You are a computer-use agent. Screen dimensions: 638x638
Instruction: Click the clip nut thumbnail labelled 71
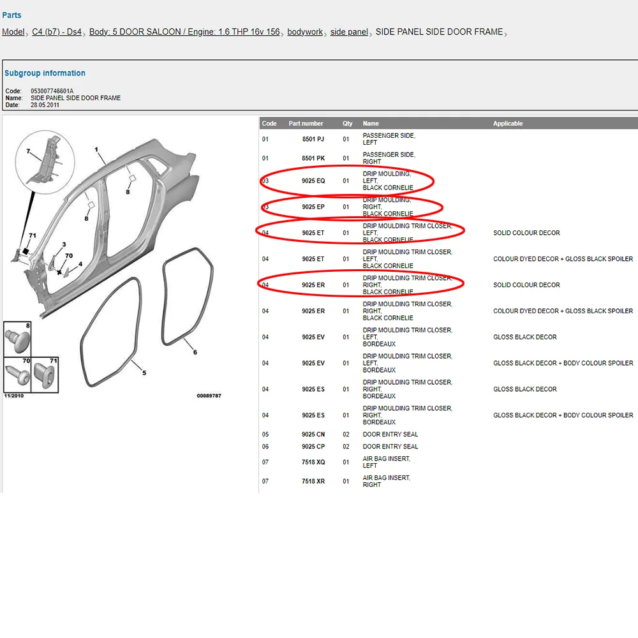(45, 375)
